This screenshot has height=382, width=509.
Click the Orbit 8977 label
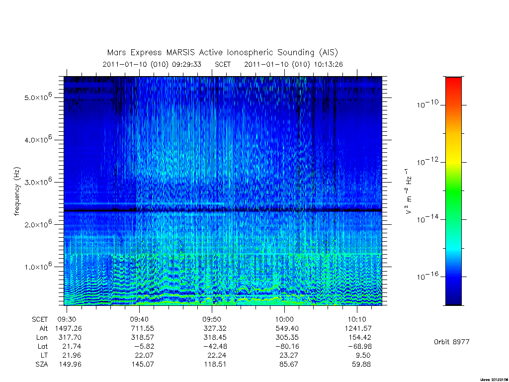coord(451,342)
